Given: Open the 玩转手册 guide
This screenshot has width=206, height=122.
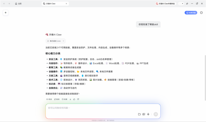Looking at the screenshot, I should coord(191,13).
